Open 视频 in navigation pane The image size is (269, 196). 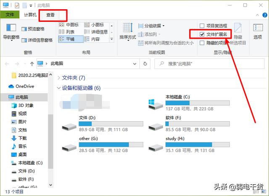point(19,114)
